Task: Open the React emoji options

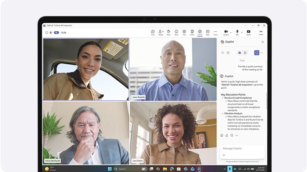Action: [177, 32]
